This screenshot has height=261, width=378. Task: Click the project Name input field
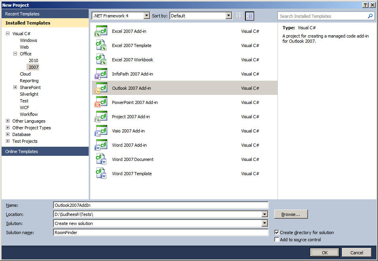[x=161, y=205]
